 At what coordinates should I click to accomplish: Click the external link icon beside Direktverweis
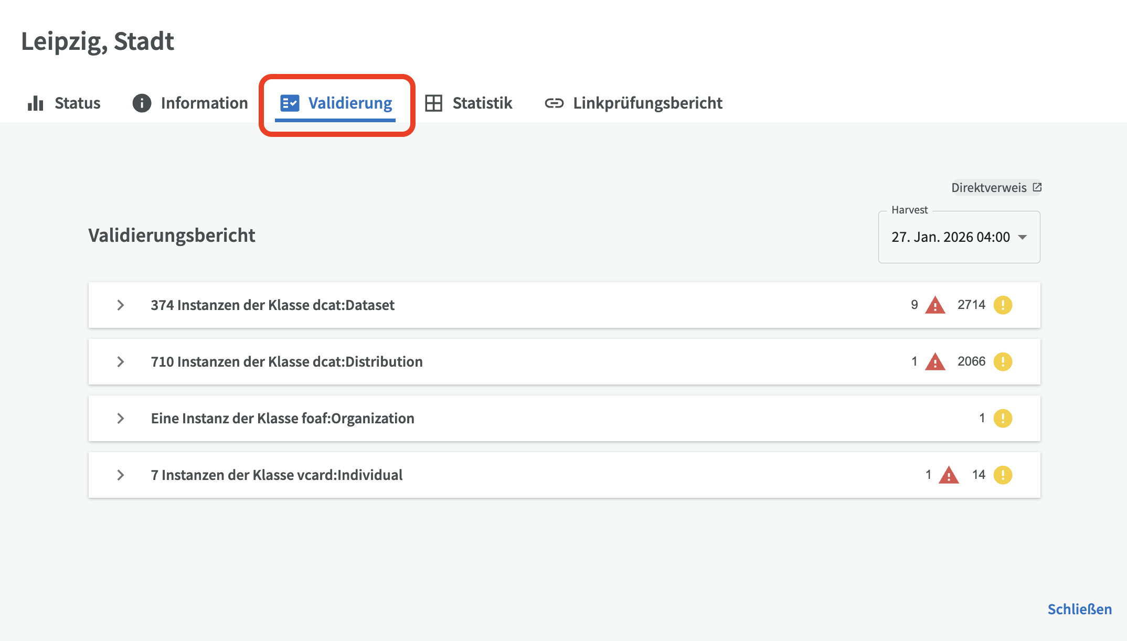coord(1037,187)
